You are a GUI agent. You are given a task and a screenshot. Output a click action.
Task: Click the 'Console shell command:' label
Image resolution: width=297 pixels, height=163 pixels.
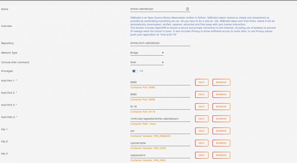[x=15, y=62]
